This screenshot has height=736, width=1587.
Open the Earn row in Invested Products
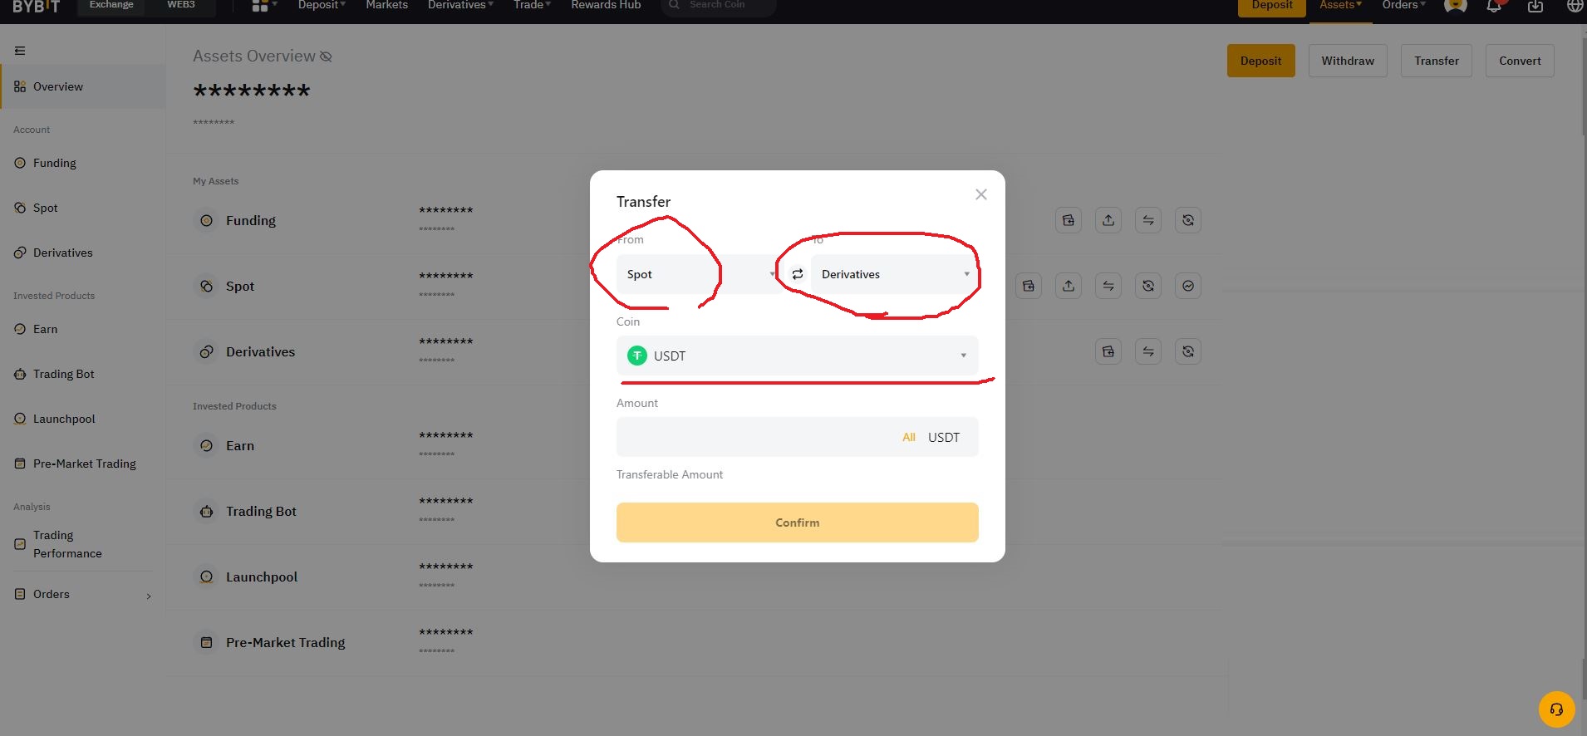point(694,445)
